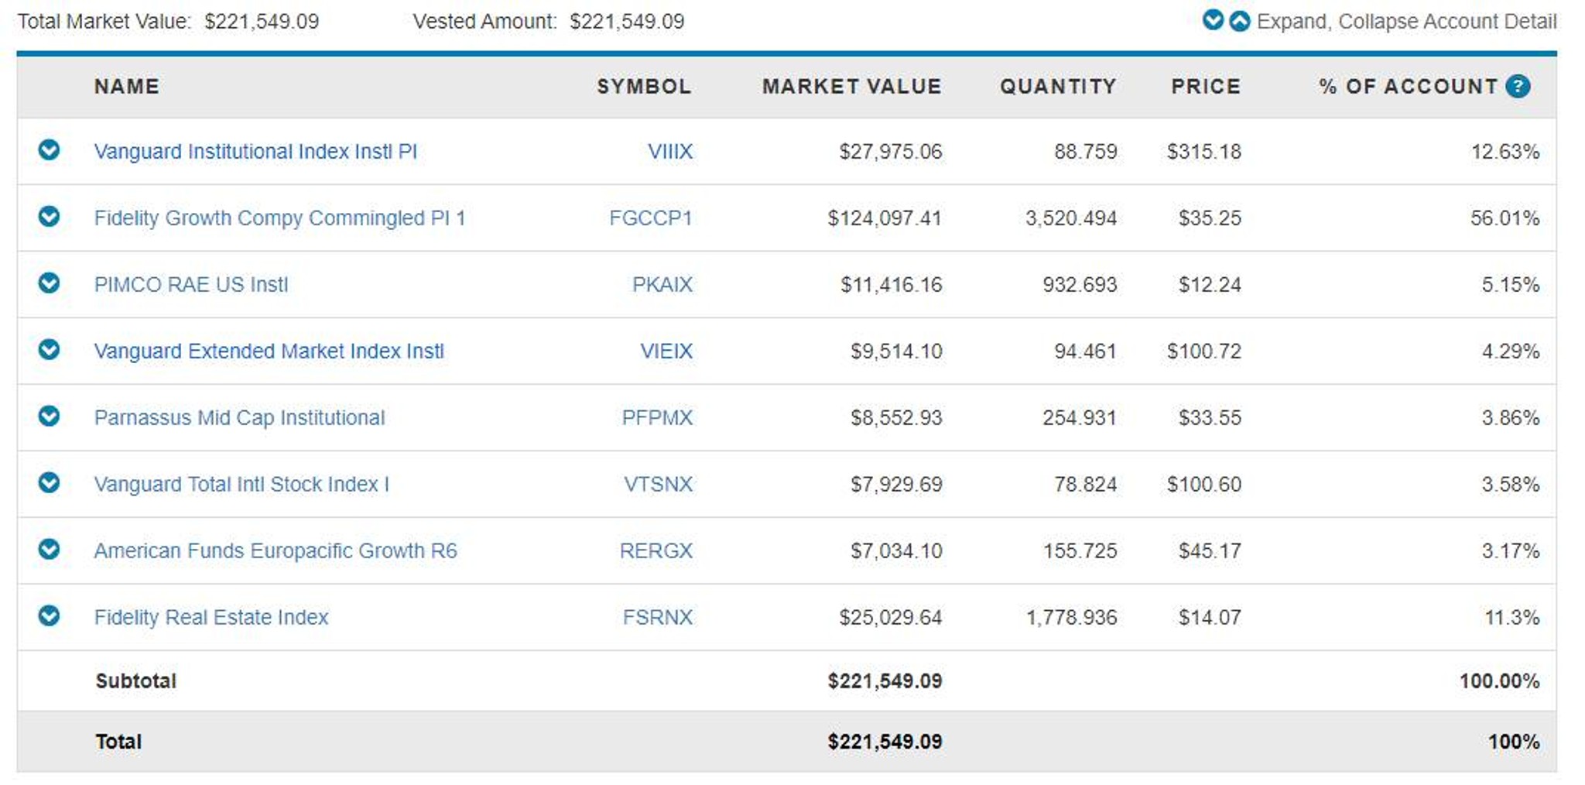Open Vanguard Institutional Index Instl Pl fund link
Image resolution: width=1585 pixels, height=785 pixels.
pyautogui.click(x=255, y=151)
